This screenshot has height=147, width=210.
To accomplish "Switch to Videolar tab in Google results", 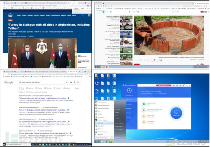I will coord(39,88).
